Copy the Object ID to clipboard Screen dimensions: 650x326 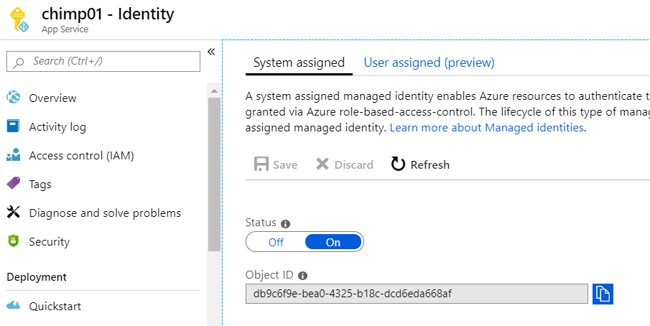tap(603, 294)
